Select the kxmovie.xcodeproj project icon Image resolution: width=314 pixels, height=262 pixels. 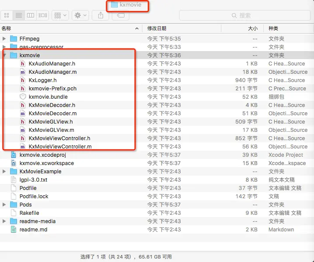tap(14, 155)
